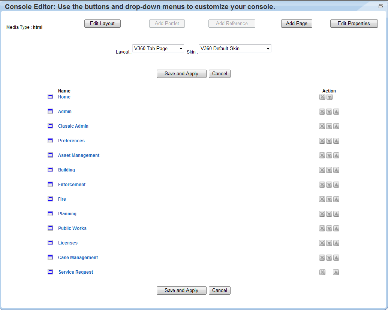
Task: Click the Add Page button
Action: point(297,24)
